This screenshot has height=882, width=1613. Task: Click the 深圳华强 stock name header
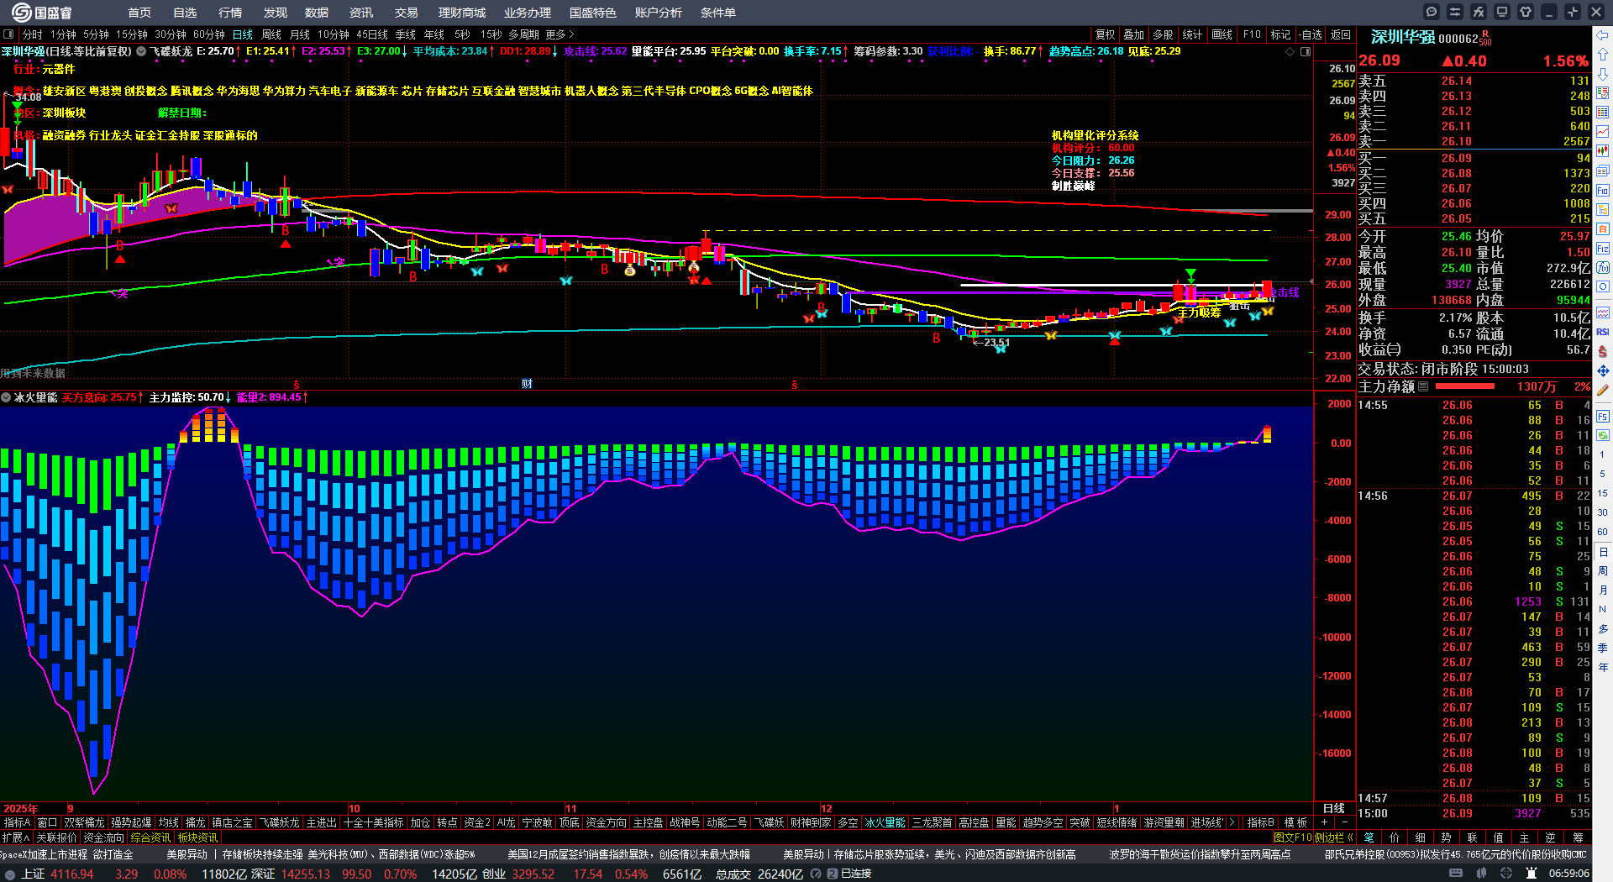pyautogui.click(x=1403, y=38)
